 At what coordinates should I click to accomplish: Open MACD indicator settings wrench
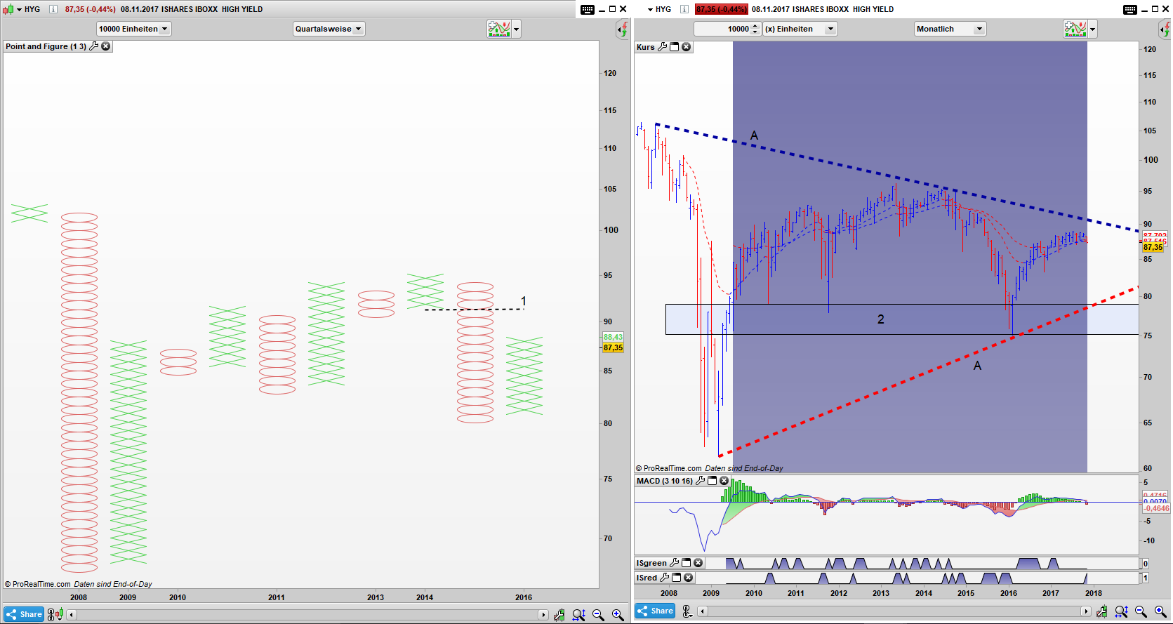[700, 481]
